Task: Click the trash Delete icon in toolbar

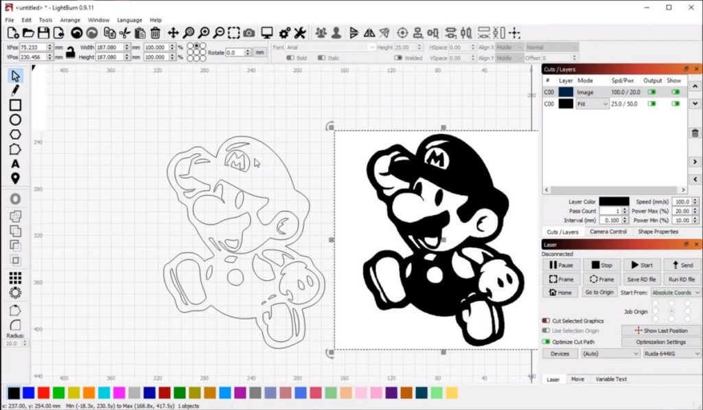Action: [156, 33]
